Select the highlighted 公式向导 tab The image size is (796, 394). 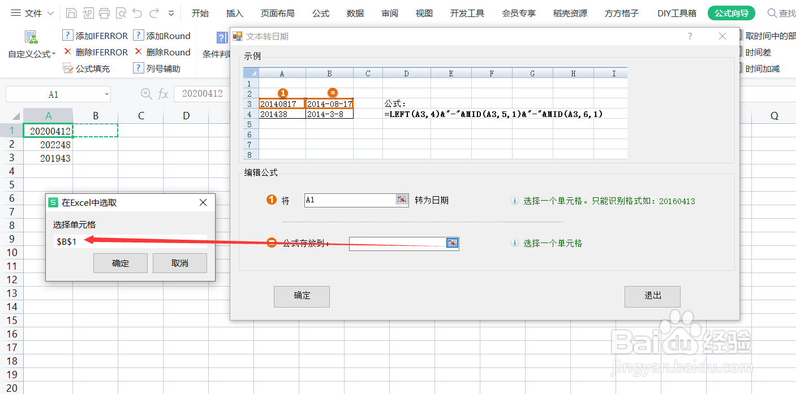click(732, 13)
